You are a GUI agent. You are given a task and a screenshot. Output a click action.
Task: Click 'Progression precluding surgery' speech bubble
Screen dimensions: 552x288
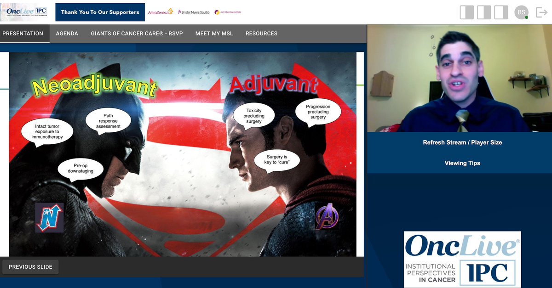pyautogui.click(x=318, y=112)
